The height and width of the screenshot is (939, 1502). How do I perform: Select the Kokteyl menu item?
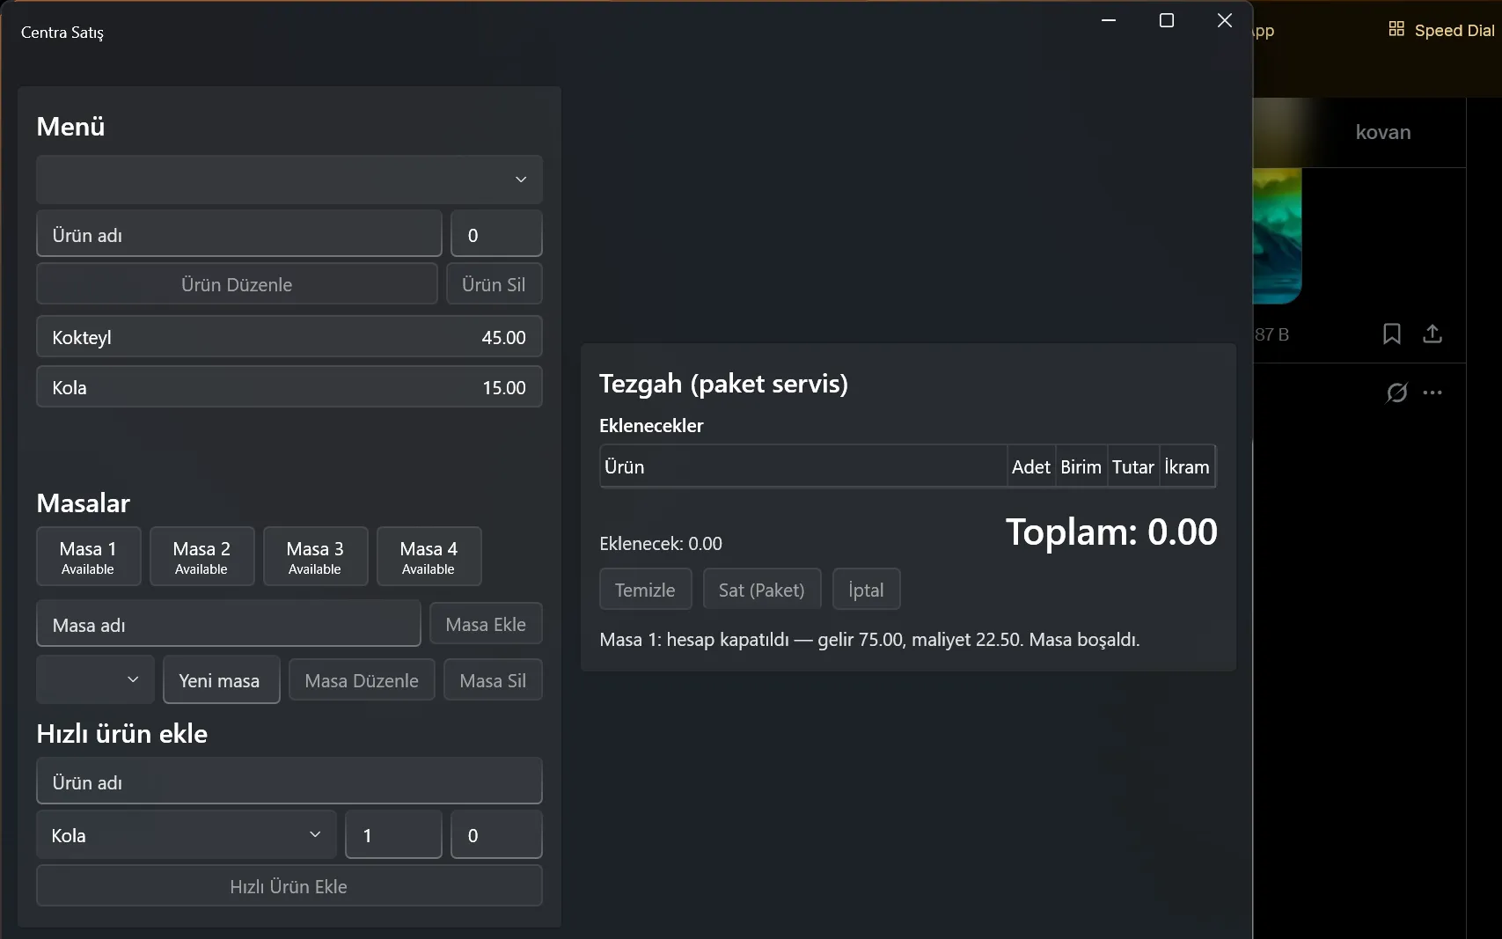coord(289,337)
